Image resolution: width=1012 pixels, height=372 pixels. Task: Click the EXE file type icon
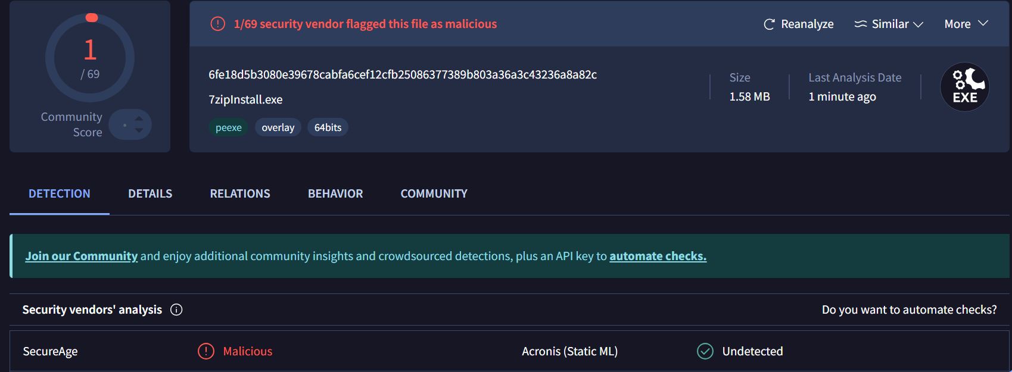pos(964,87)
